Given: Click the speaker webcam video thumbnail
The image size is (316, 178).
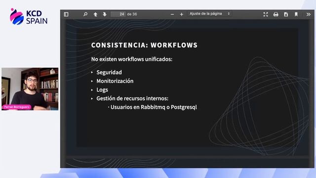Looking at the screenshot, I should (30, 89).
